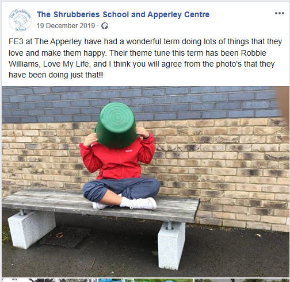The height and width of the screenshot is (282, 290).
Task: Open The Shrubberies School circular logo avatar
Action: [x=20, y=20]
